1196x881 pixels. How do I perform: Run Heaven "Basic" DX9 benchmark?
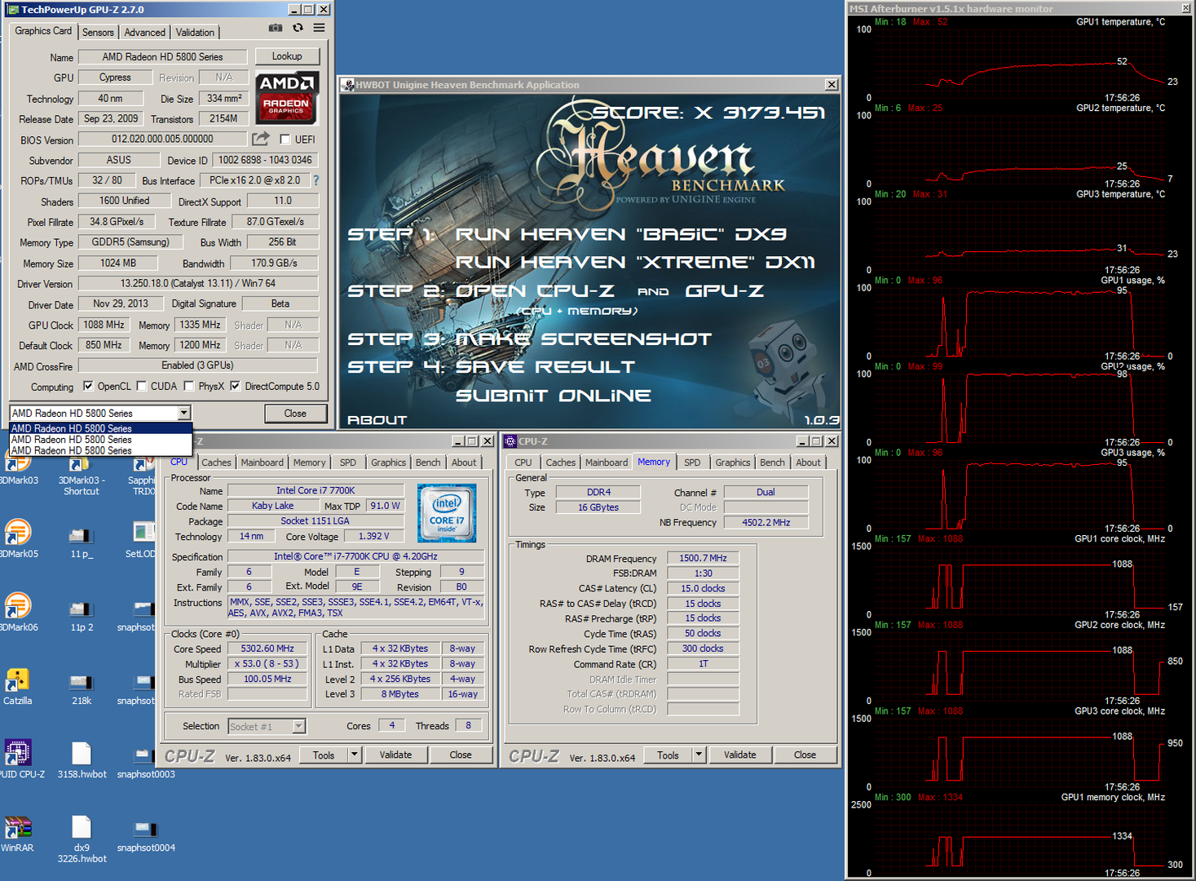tap(620, 235)
